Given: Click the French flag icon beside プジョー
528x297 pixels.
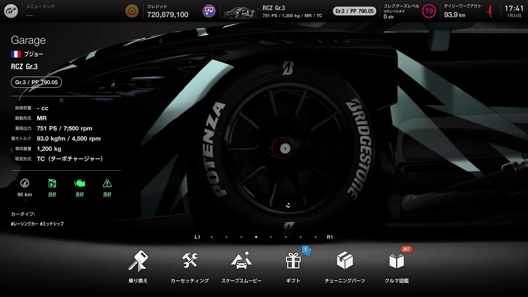Looking at the screenshot, I should (x=16, y=54).
